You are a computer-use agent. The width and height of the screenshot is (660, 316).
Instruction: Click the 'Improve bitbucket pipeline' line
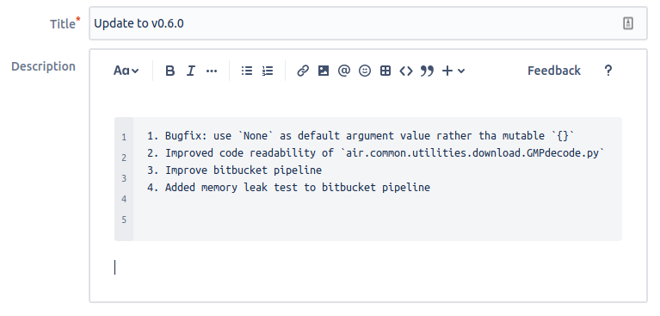click(x=234, y=170)
